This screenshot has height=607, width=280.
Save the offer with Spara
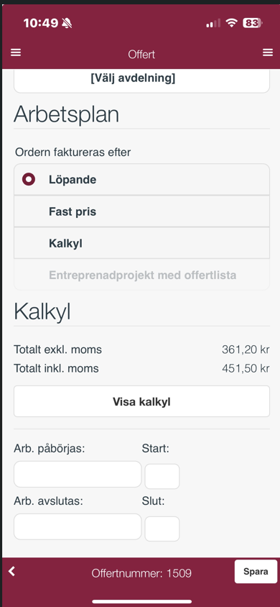point(256,571)
